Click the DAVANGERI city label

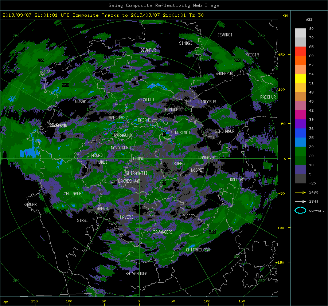163,232
